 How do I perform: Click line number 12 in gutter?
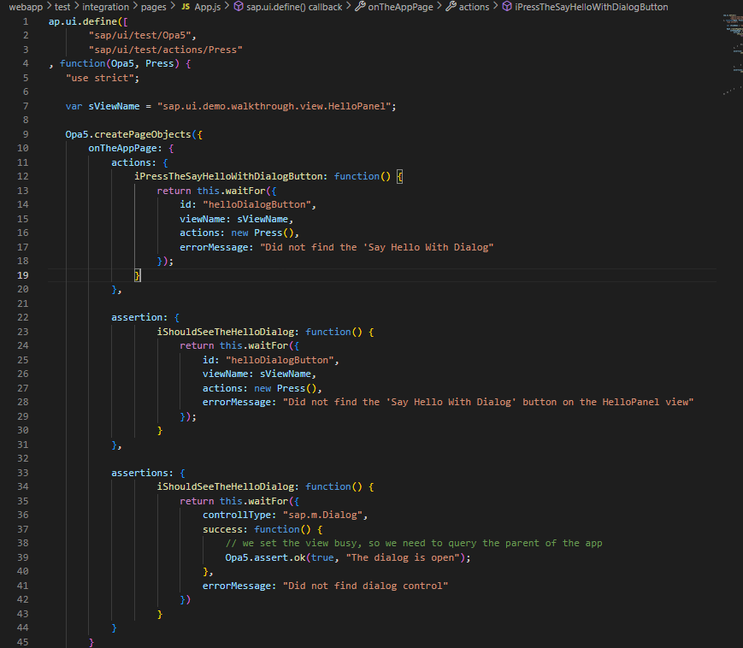(23, 176)
